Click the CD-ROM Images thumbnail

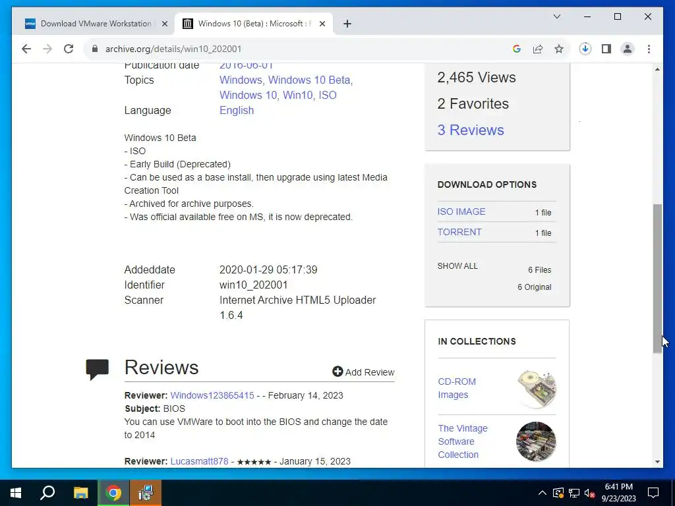[x=536, y=388]
